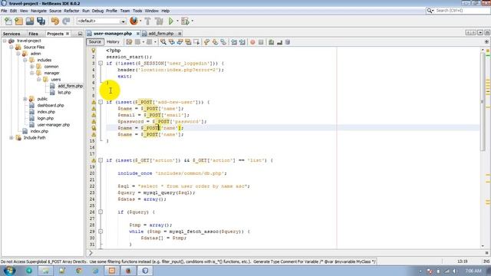Switch to the Services tab

click(x=12, y=34)
